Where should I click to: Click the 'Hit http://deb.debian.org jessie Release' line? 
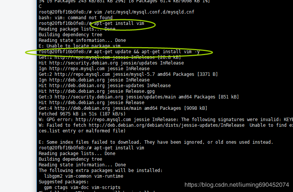pyautogui.click(x=92, y=103)
